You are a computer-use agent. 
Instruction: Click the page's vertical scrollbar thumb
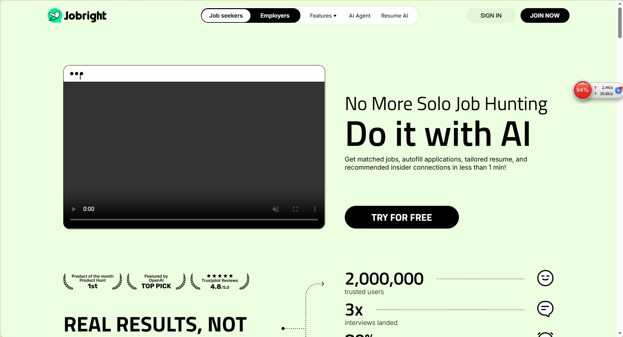point(620,23)
